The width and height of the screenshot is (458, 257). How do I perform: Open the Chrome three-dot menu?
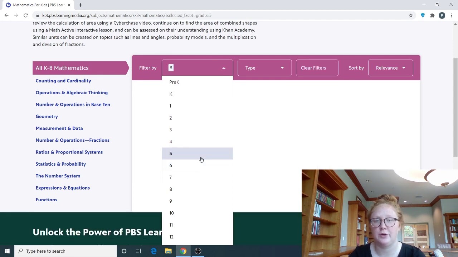tap(452, 15)
